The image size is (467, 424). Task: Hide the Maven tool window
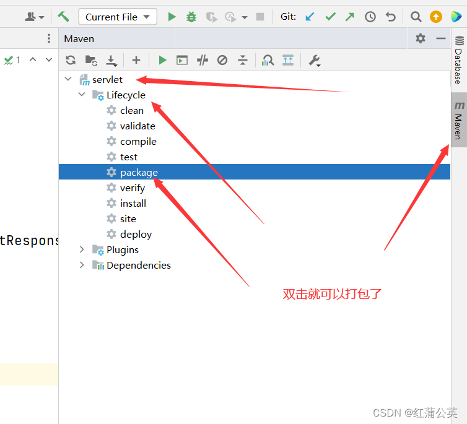point(441,38)
